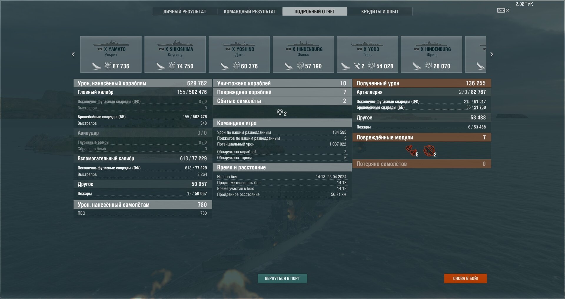Viewport: 565px width, 299px height.
Task: Show next ships with the right arrow
Action: pos(492,54)
